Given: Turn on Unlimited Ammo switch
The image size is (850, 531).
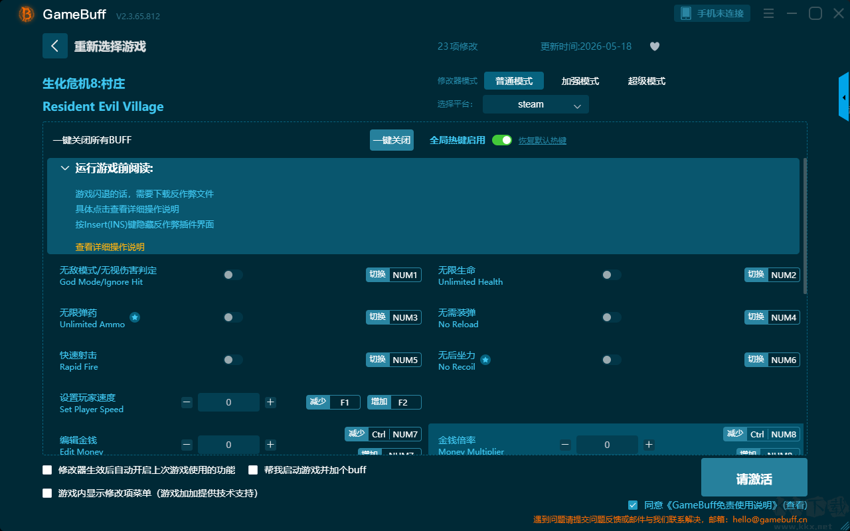Looking at the screenshot, I should coord(233,317).
